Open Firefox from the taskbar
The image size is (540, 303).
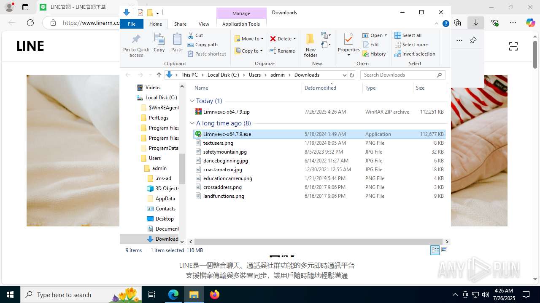point(214,295)
